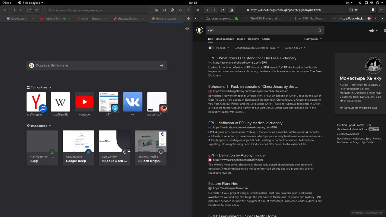Click Обзор in GNOME top bar
Image resolution: width=386 pixels, height=217 pixels.
click(x=7, y=2)
